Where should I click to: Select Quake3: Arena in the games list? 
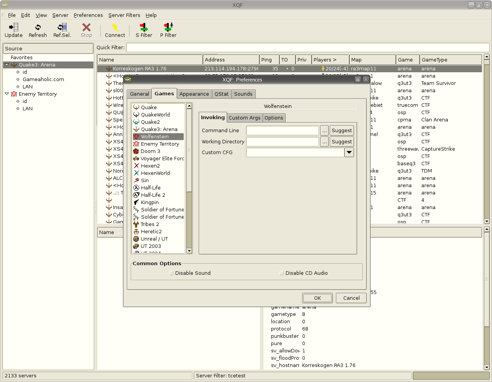click(x=158, y=129)
